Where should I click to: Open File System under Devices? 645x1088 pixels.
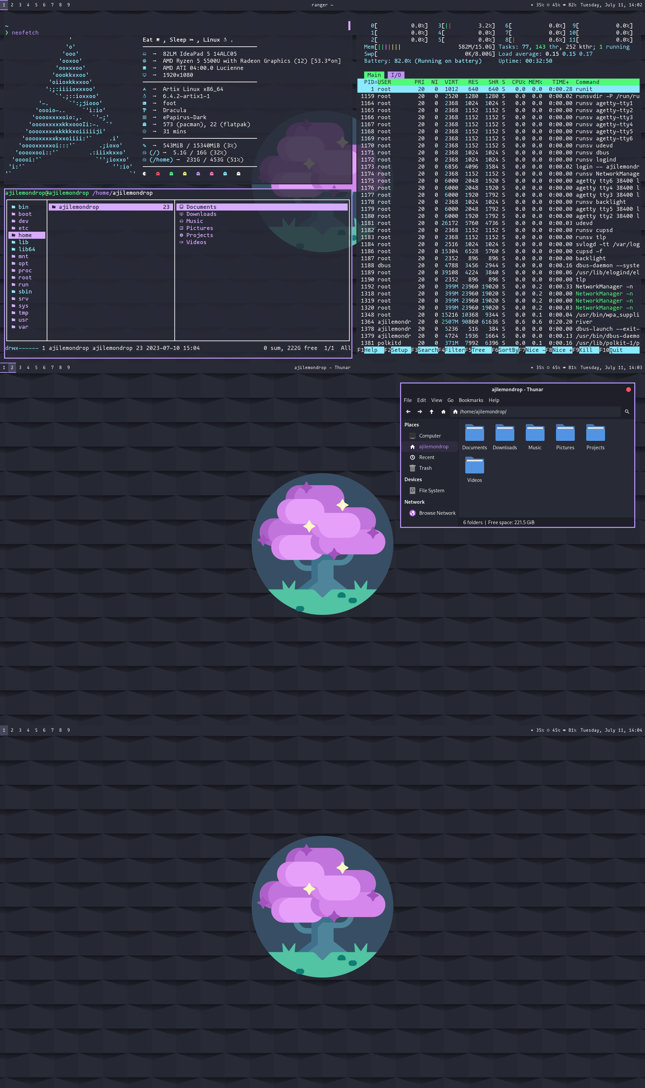[430, 490]
